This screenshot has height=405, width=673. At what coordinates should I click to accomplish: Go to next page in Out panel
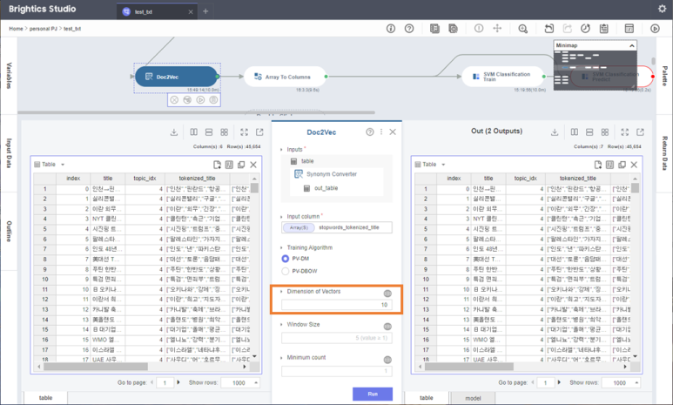[559, 382]
